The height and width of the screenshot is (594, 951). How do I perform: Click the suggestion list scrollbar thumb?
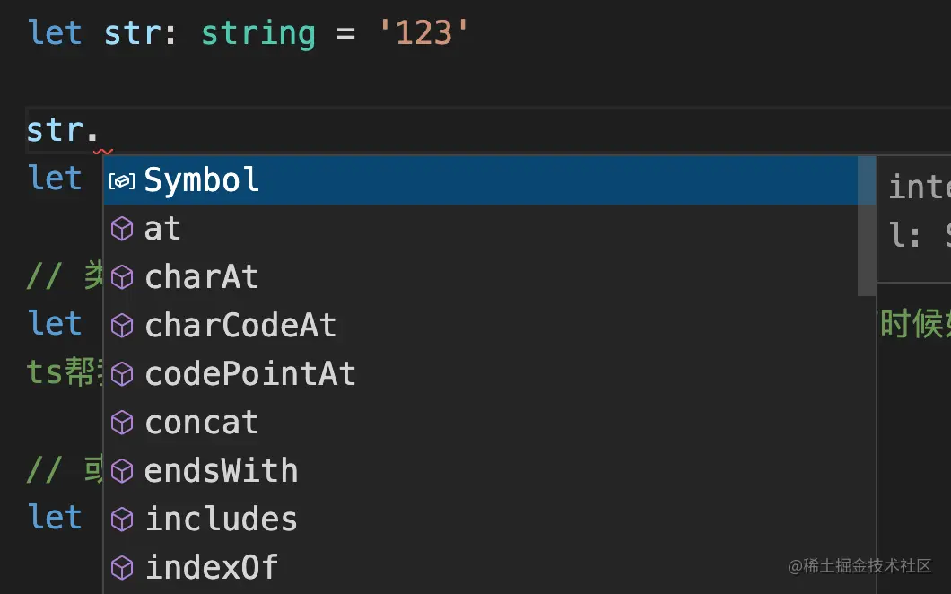(867, 226)
